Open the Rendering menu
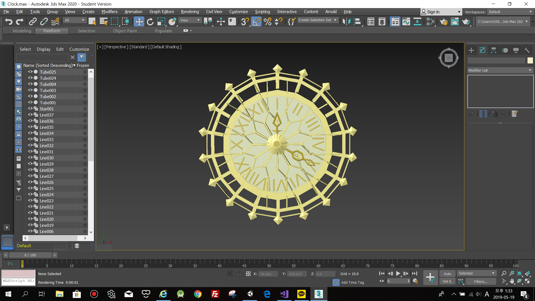This screenshot has width=535, height=301. [x=190, y=12]
